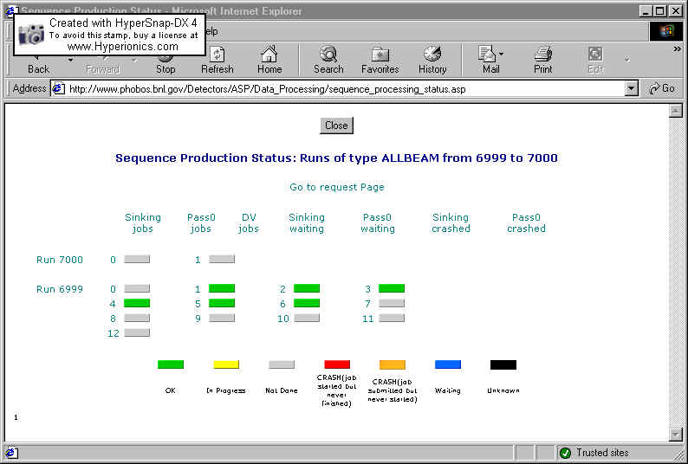Click Run 6999 sequence 6 green bar

[x=307, y=303]
